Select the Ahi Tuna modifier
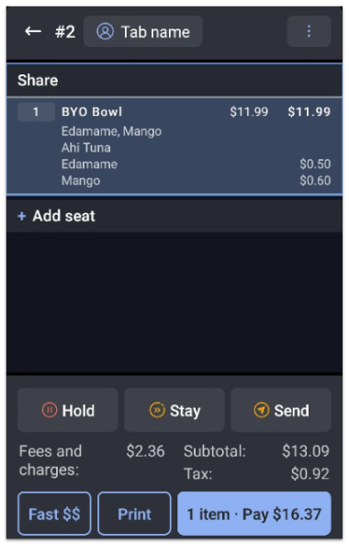This screenshot has height=544, width=349. tap(86, 148)
